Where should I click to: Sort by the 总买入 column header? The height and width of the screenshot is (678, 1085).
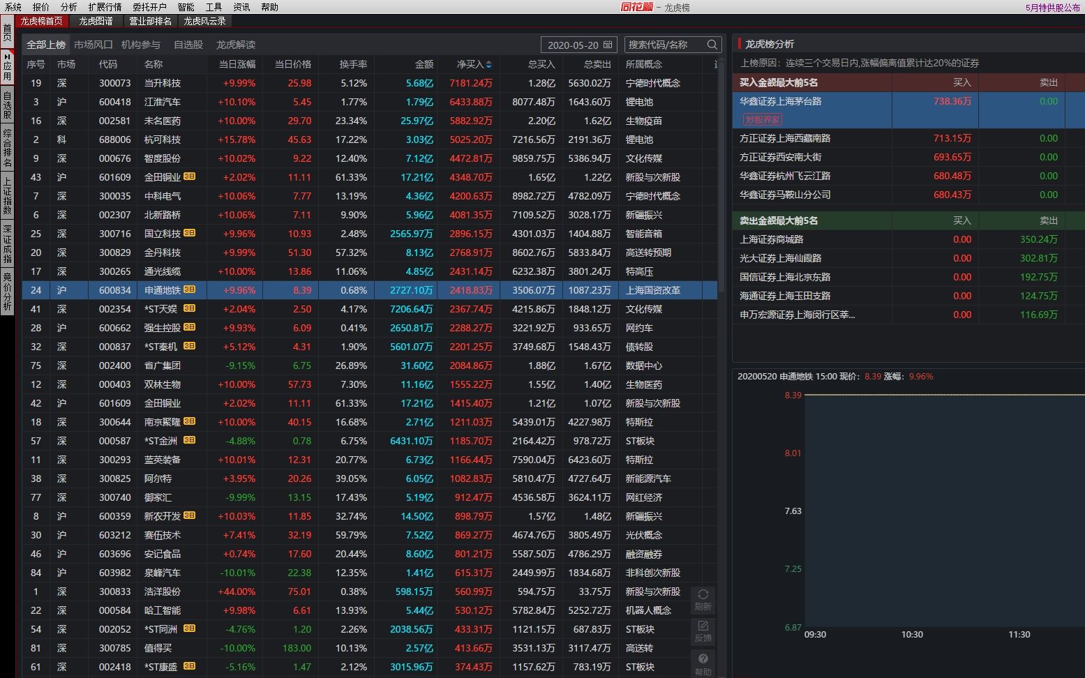click(x=541, y=64)
